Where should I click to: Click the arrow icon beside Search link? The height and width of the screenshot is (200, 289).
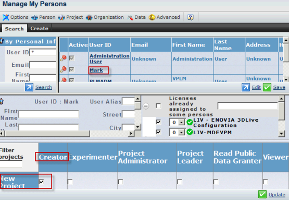[29, 87]
